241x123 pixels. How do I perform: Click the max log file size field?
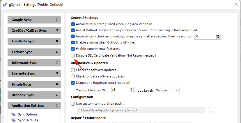pos(120,90)
